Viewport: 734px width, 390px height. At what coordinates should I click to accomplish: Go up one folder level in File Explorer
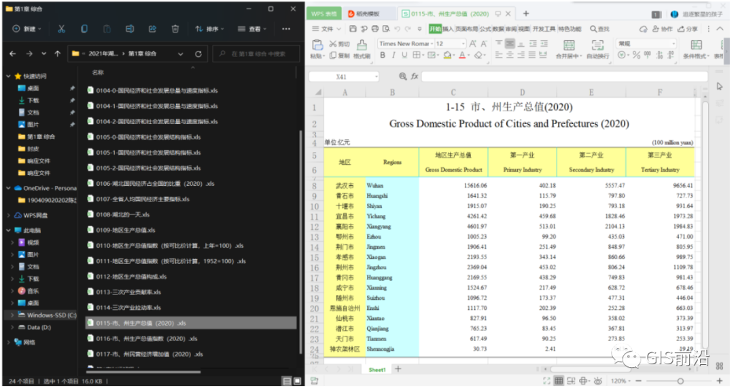(x=58, y=54)
